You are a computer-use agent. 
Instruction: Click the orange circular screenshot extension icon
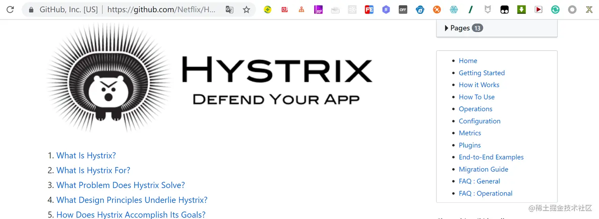click(437, 10)
